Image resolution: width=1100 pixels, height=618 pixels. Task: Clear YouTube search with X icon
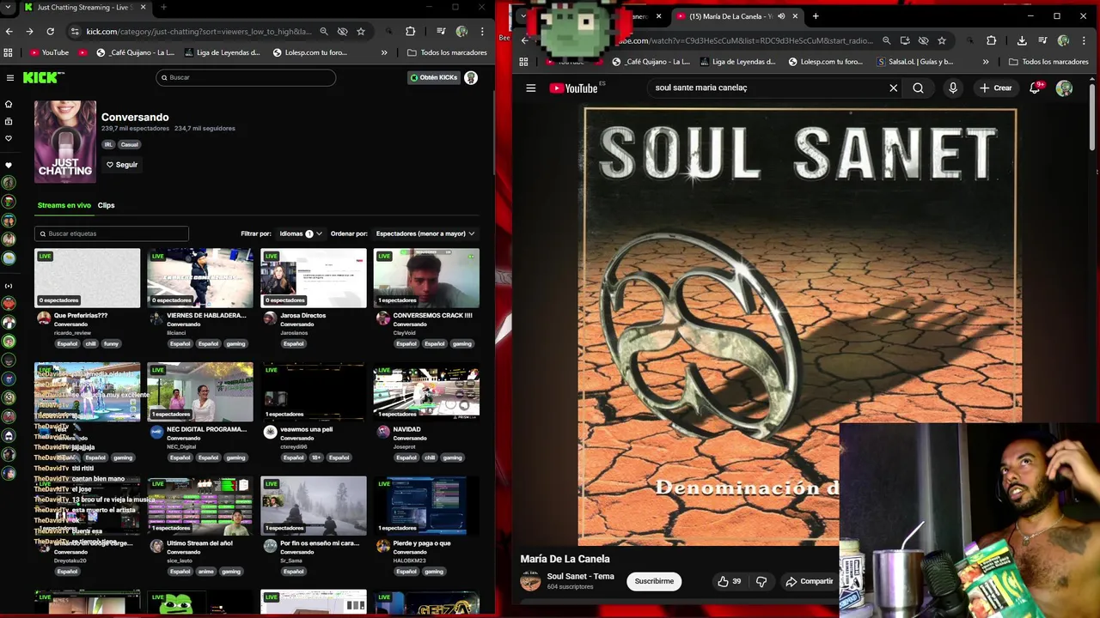(x=894, y=88)
